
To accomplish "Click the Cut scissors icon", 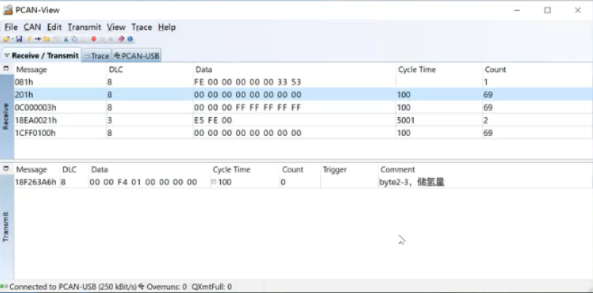I will click(66, 39).
